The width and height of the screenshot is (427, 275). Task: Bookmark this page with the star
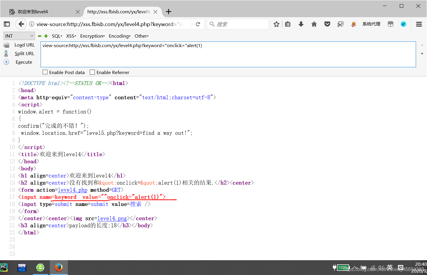[x=276, y=24]
